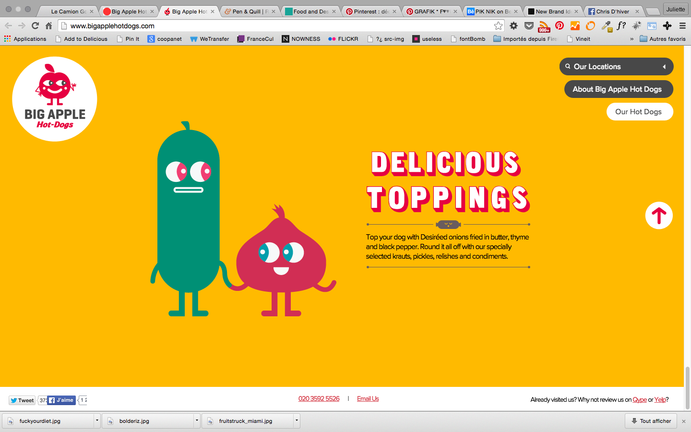Open the orange analytics chart extension
The image size is (691, 432).
575,26
